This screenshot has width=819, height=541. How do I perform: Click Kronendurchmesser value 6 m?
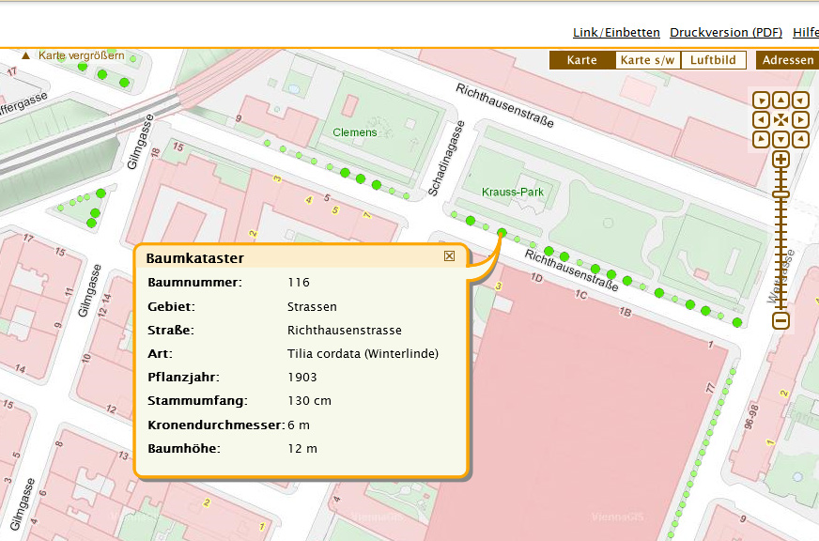click(299, 425)
